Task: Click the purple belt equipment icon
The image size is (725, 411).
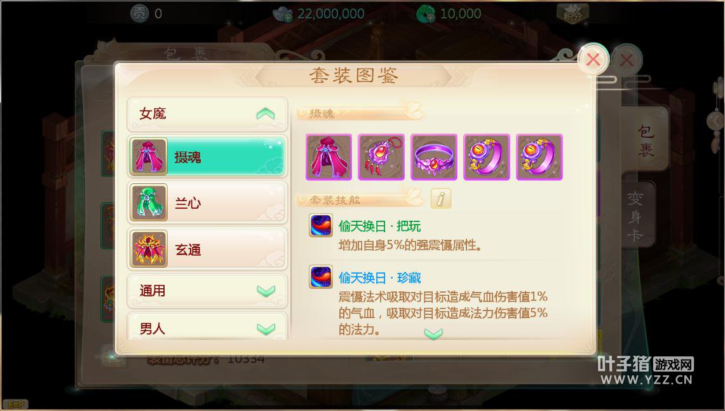Action: coord(434,157)
